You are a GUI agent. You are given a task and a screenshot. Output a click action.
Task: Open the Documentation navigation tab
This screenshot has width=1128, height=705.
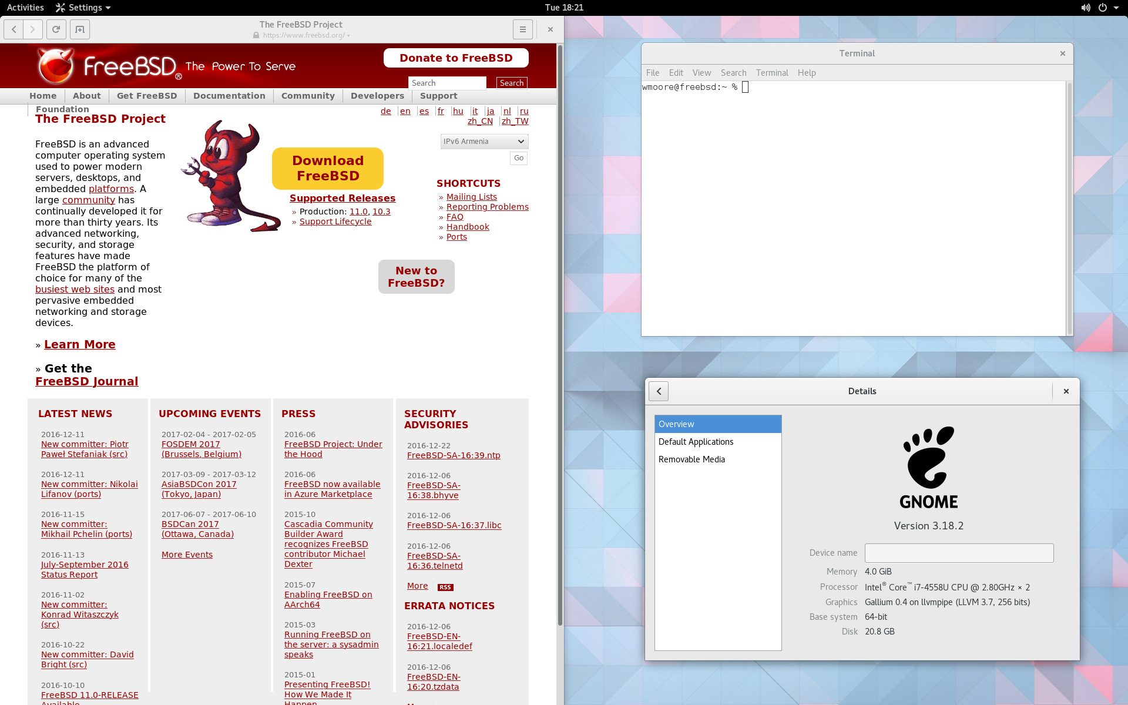coord(229,96)
